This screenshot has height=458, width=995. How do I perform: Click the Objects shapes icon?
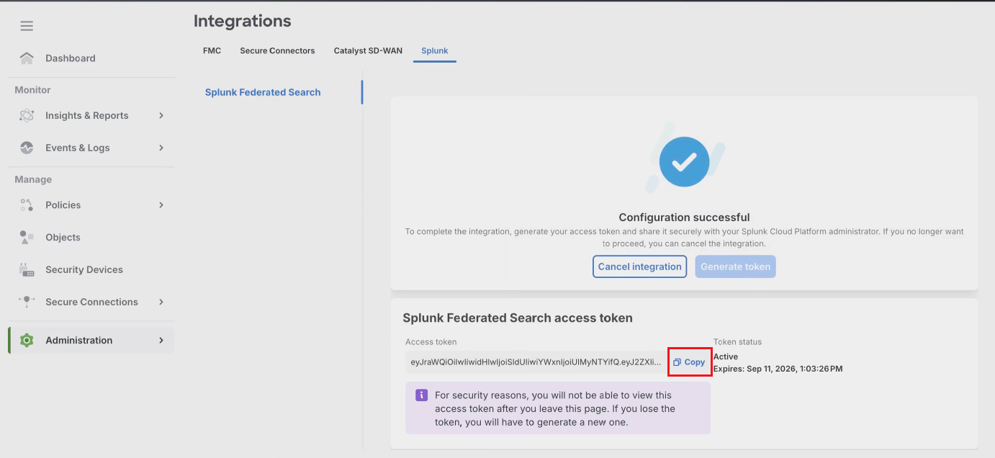click(x=27, y=238)
